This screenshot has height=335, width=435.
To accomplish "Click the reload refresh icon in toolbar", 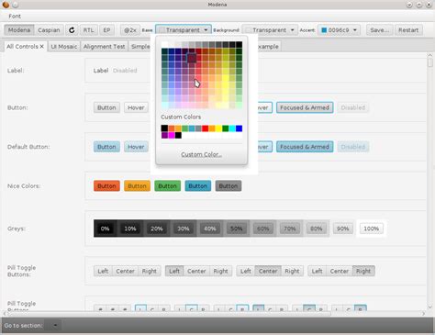I will click(x=72, y=30).
